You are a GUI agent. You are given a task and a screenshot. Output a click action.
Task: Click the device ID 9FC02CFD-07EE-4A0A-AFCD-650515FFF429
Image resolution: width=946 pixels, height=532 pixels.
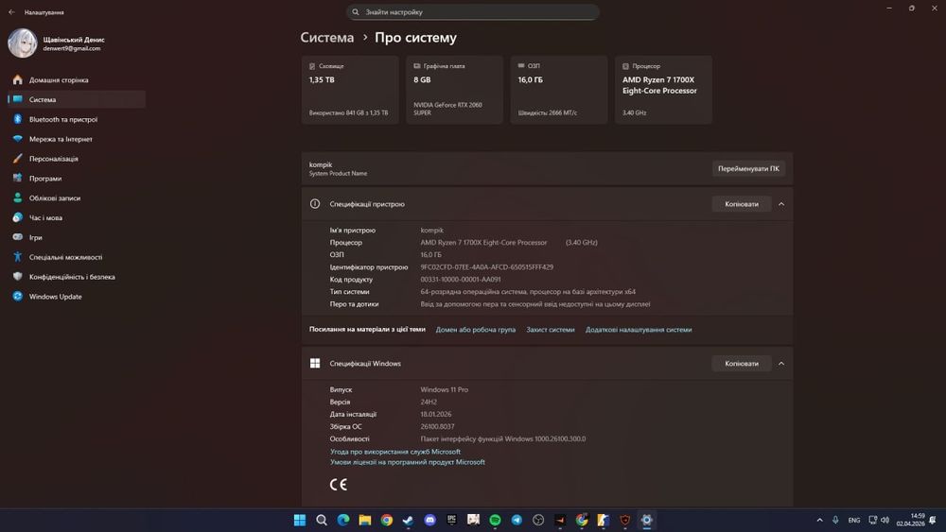[x=487, y=266]
